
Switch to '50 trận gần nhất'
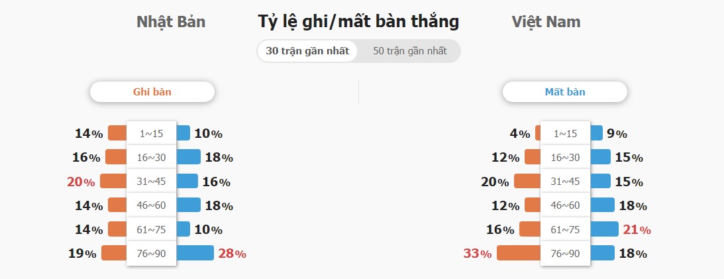tap(409, 51)
